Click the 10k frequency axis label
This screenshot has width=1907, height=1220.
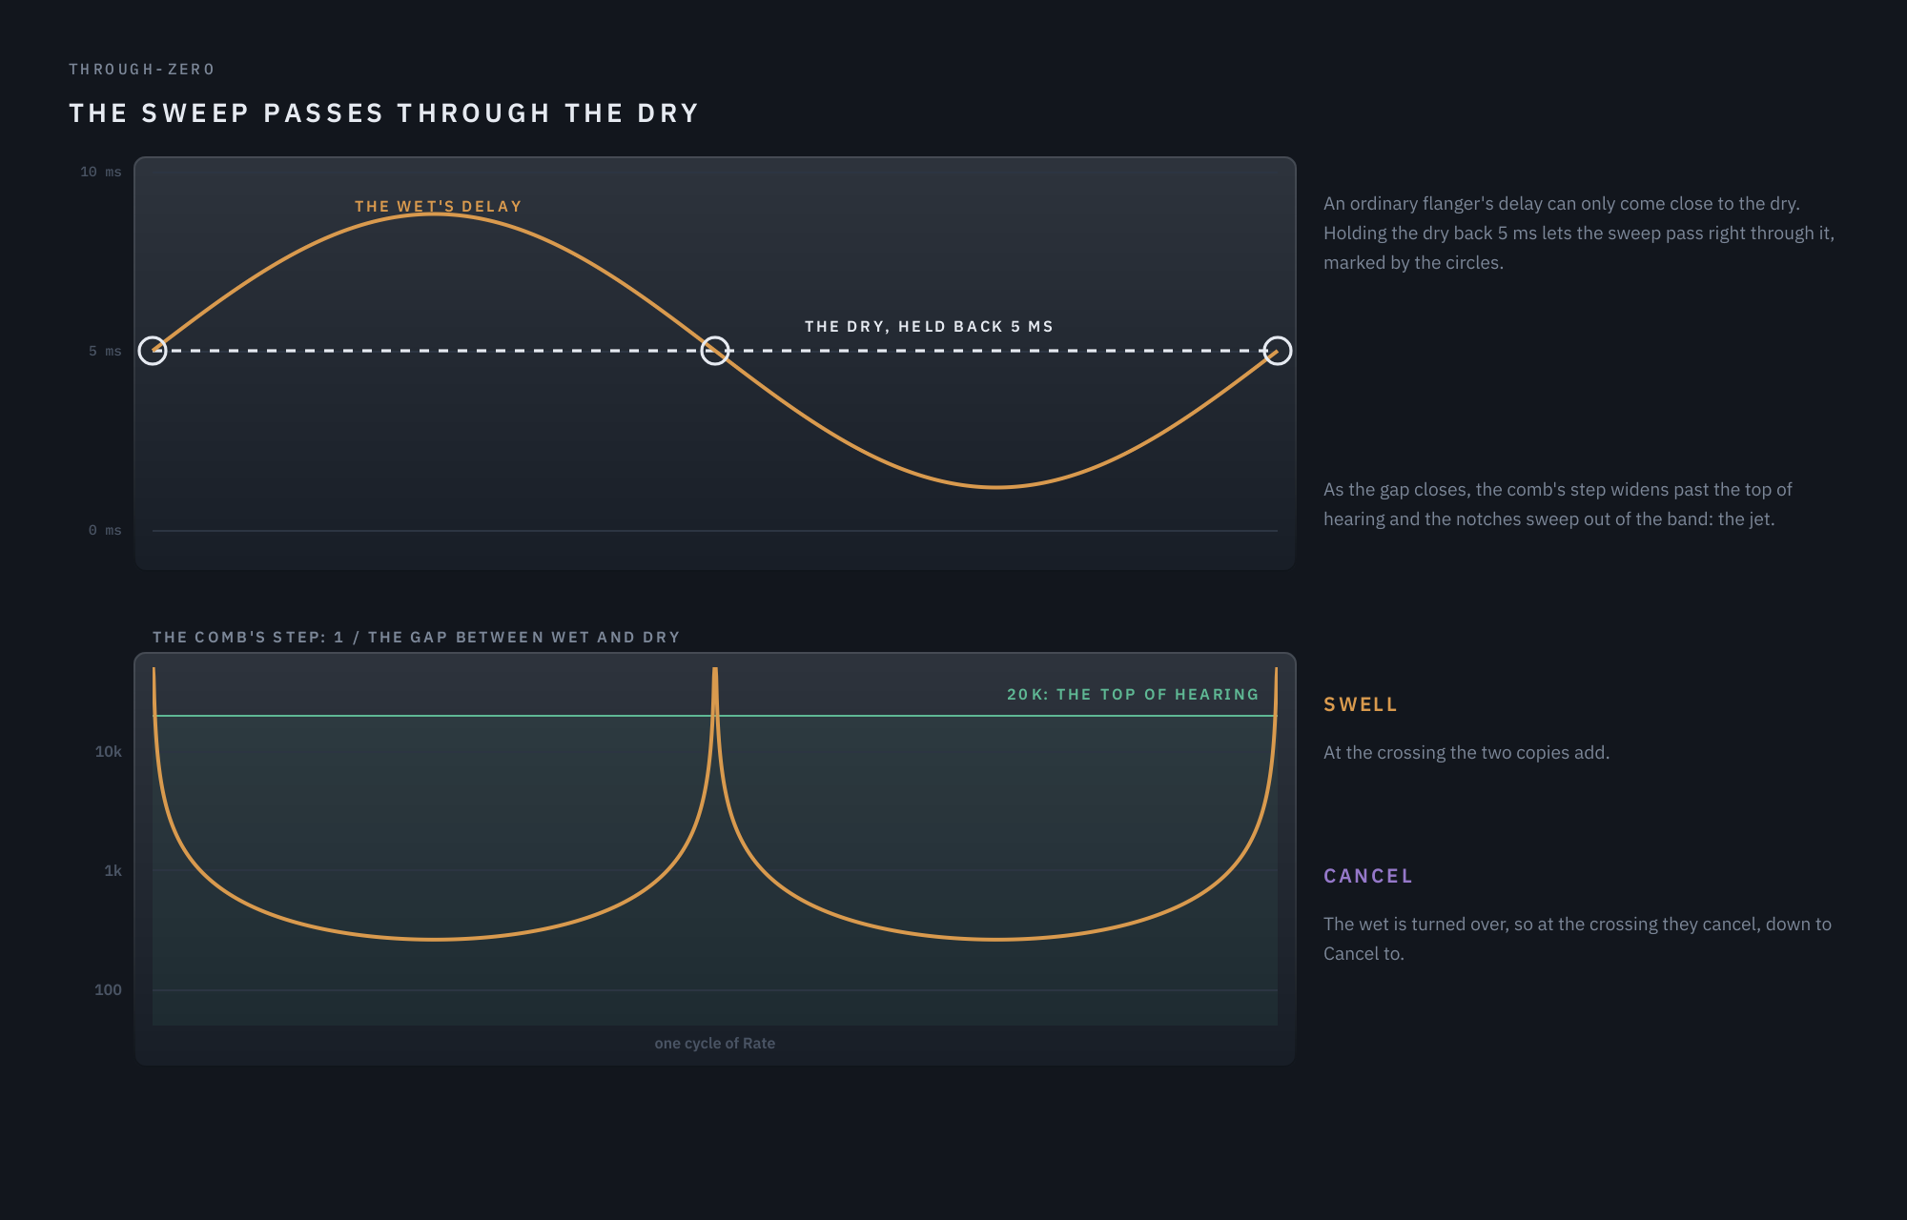point(109,751)
